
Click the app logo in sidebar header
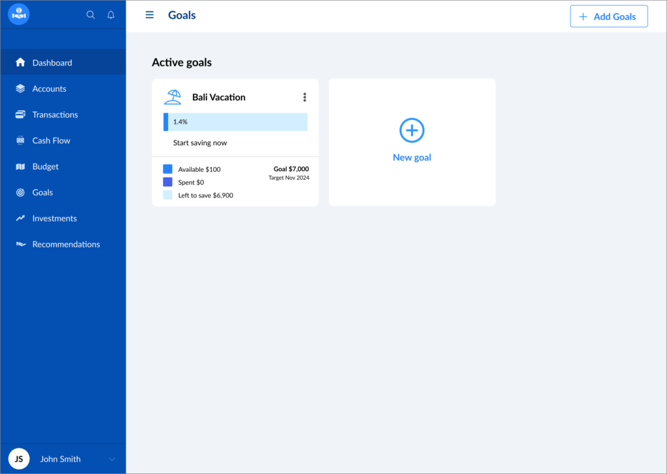(x=19, y=14)
